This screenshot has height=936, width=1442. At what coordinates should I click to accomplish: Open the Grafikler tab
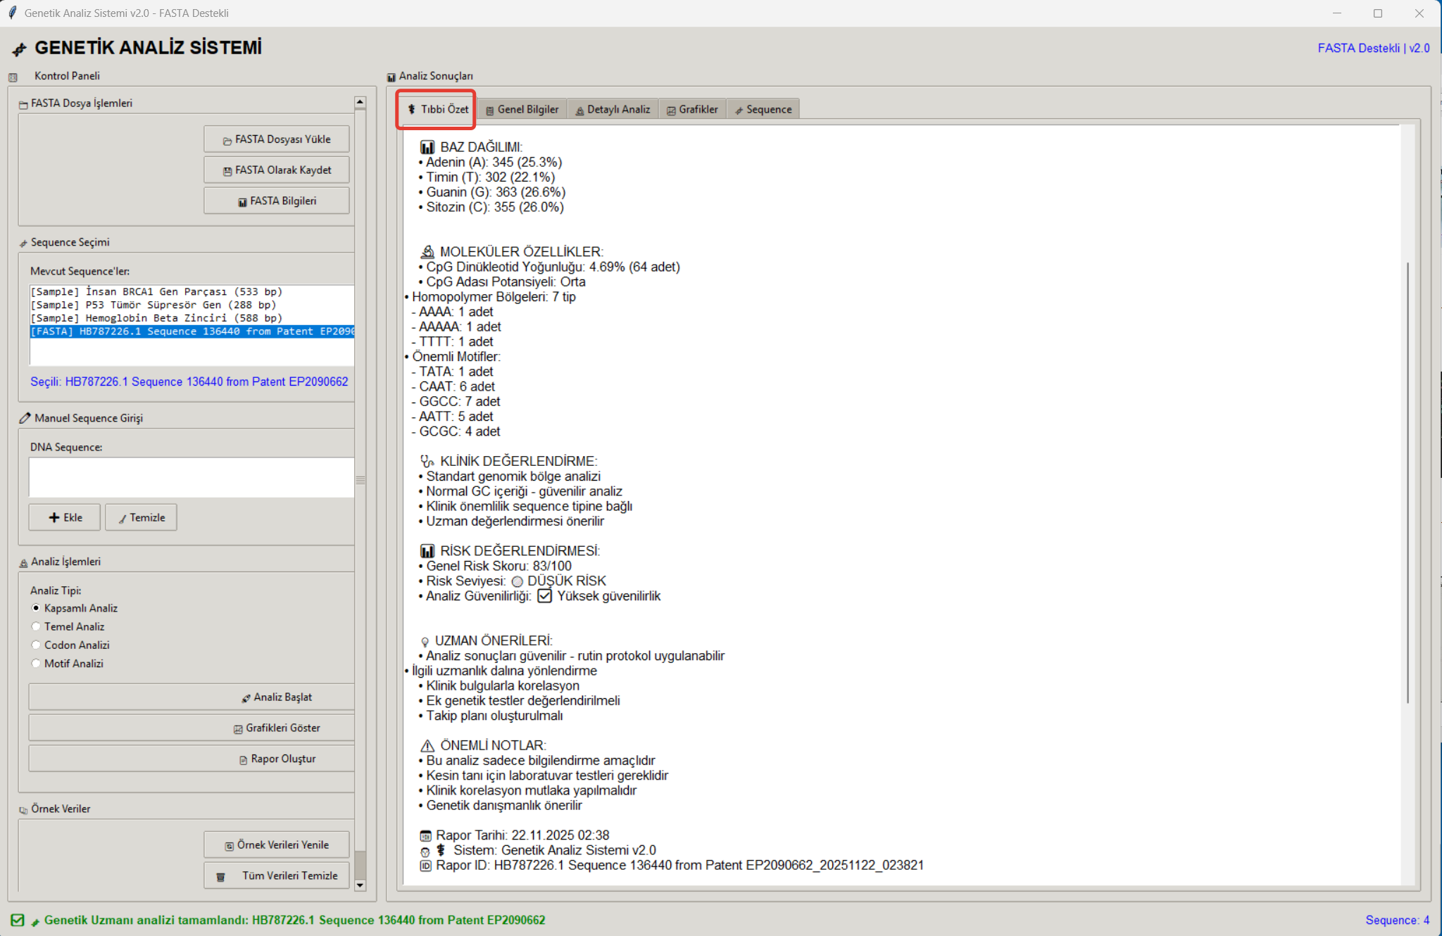[692, 110]
